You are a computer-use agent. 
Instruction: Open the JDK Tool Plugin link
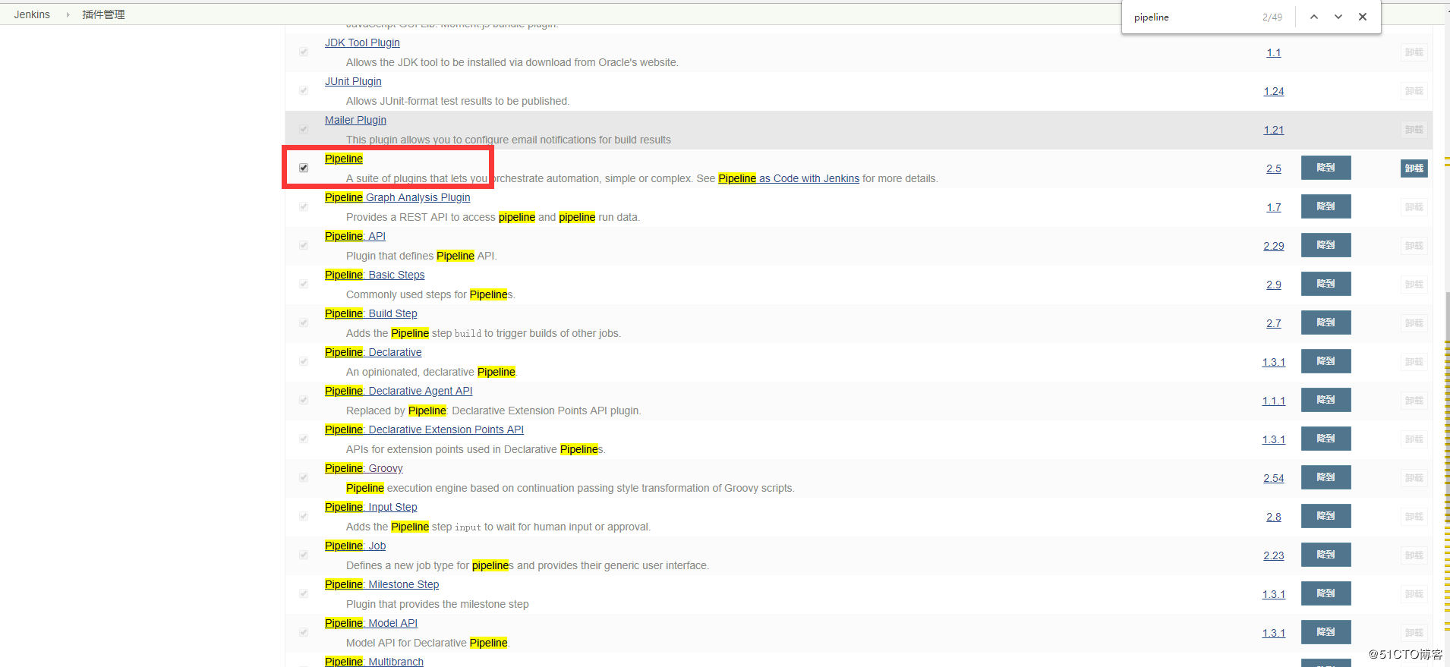click(362, 42)
